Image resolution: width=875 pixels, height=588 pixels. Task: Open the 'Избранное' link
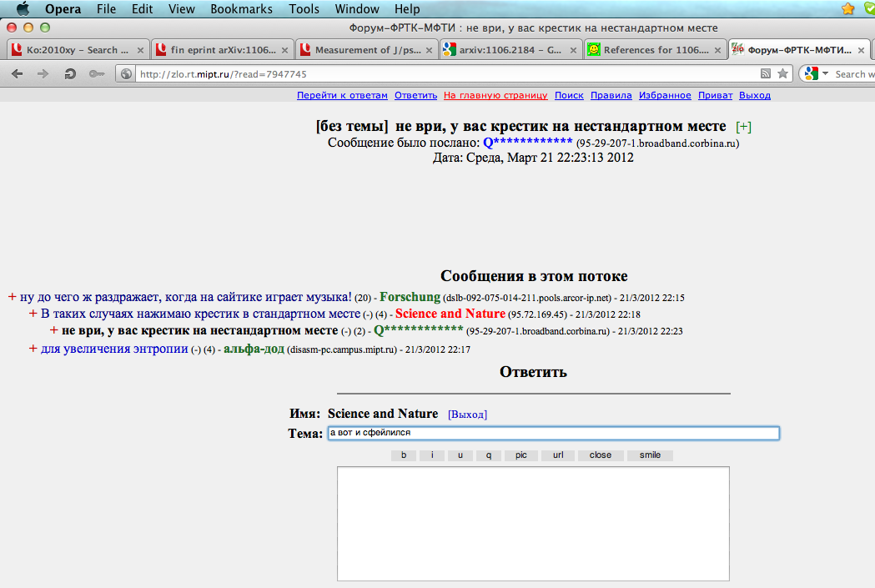(665, 95)
